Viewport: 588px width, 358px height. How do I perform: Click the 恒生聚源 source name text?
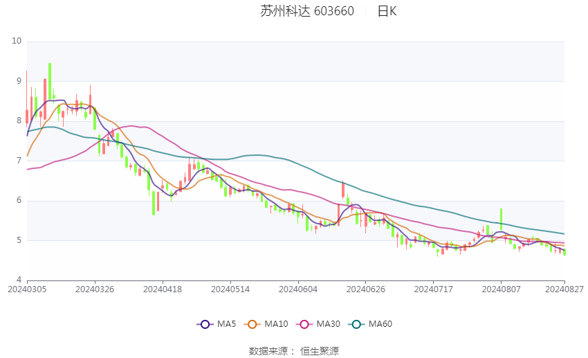319,351
